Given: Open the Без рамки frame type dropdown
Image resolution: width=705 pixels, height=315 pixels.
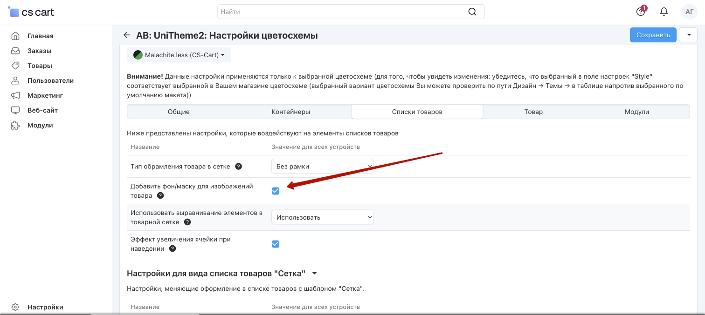Looking at the screenshot, I should coord(323,167).
